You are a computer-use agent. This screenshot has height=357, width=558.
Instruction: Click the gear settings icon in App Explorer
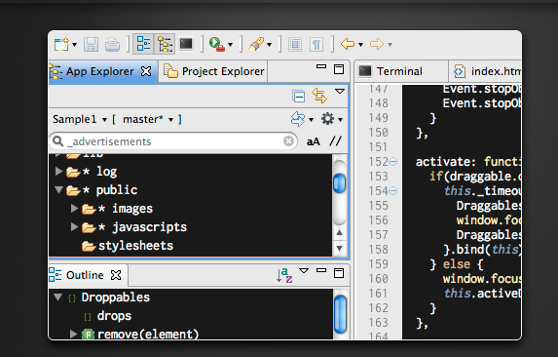327,119
